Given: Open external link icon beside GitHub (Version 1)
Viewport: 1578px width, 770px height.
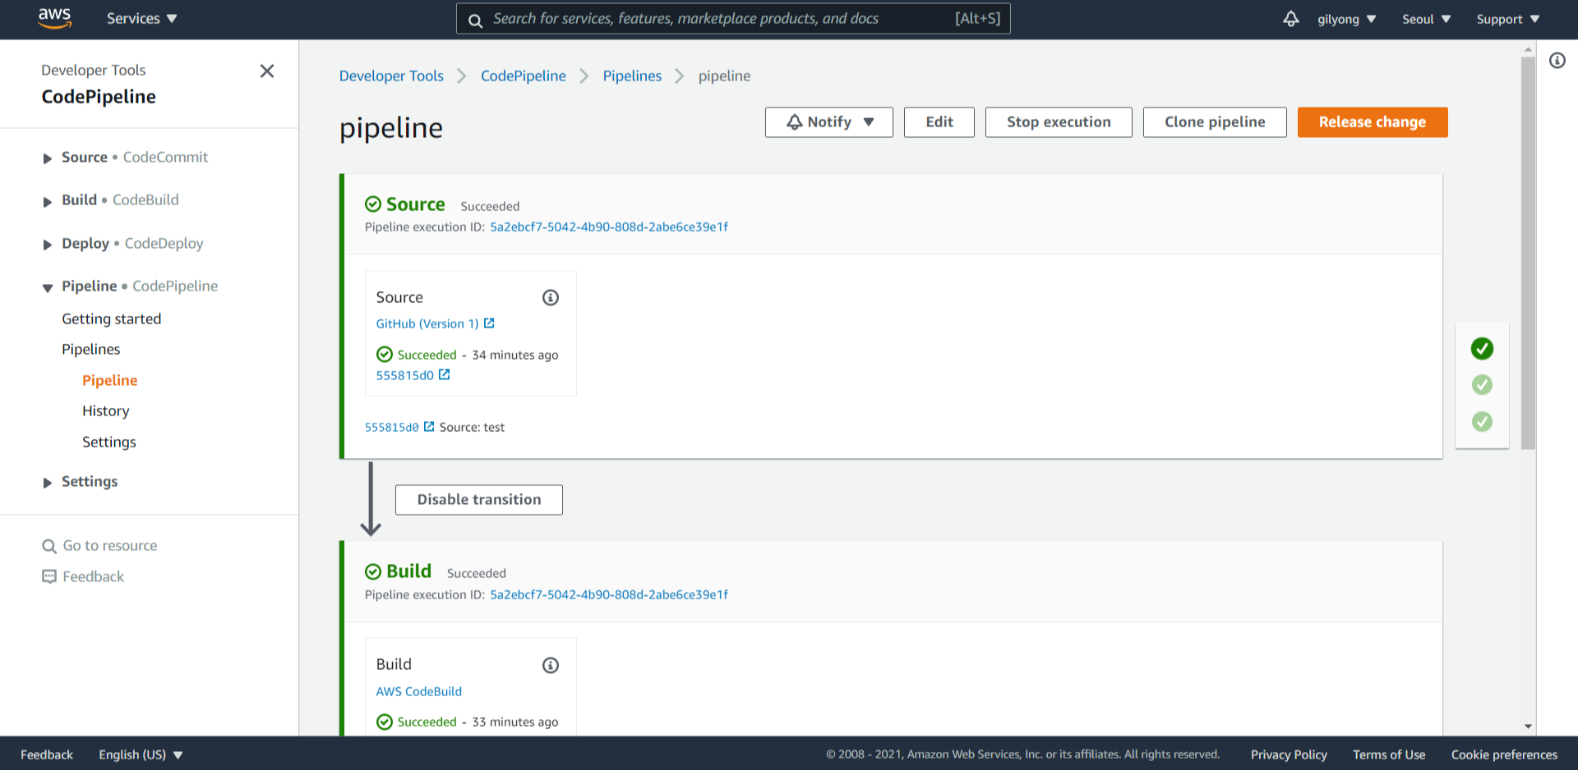Looking at the screenshot, I should tap(489, 323).
